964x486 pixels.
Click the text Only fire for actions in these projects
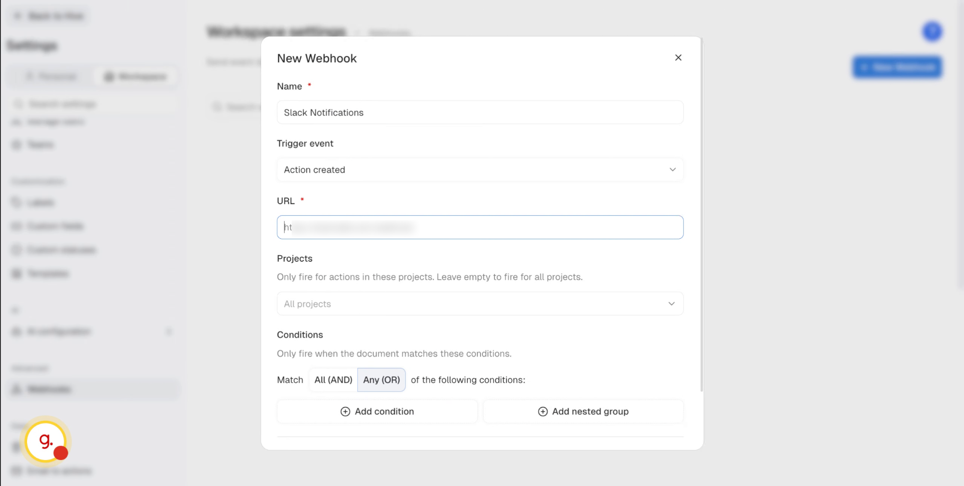click(430, 277)
